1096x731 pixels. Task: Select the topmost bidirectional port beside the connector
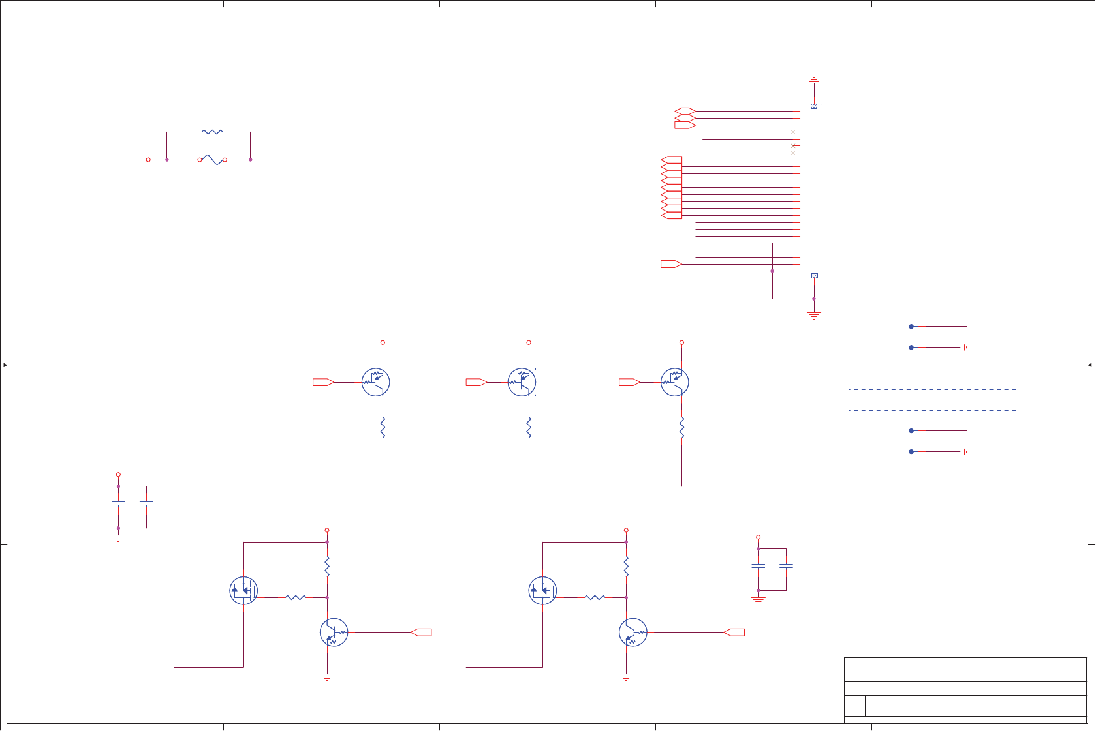click(685, 111)
